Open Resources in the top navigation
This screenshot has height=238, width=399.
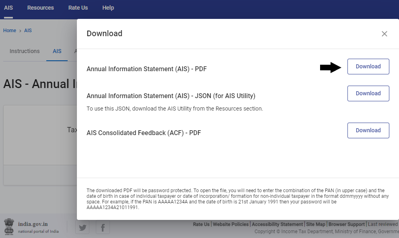pyautogui.click(x=40, y=8)
